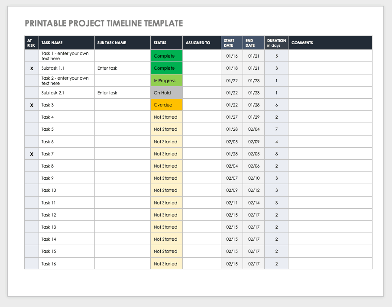Open the In Progress status cell
Viewport: 392px width, 307px height.
(x=166, y=81)
